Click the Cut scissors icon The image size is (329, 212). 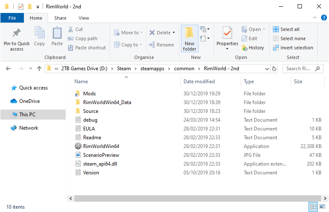tap(71, 29)
